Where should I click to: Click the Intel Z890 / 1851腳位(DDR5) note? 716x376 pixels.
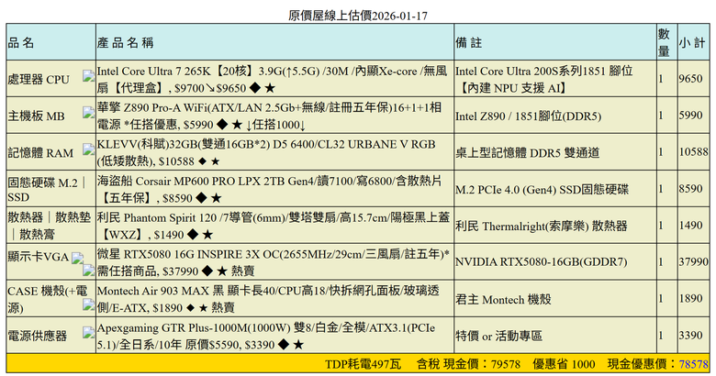click(x=529, y=116)
